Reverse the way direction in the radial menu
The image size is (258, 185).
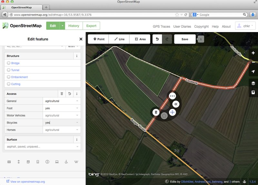click(x=176, y=104)
